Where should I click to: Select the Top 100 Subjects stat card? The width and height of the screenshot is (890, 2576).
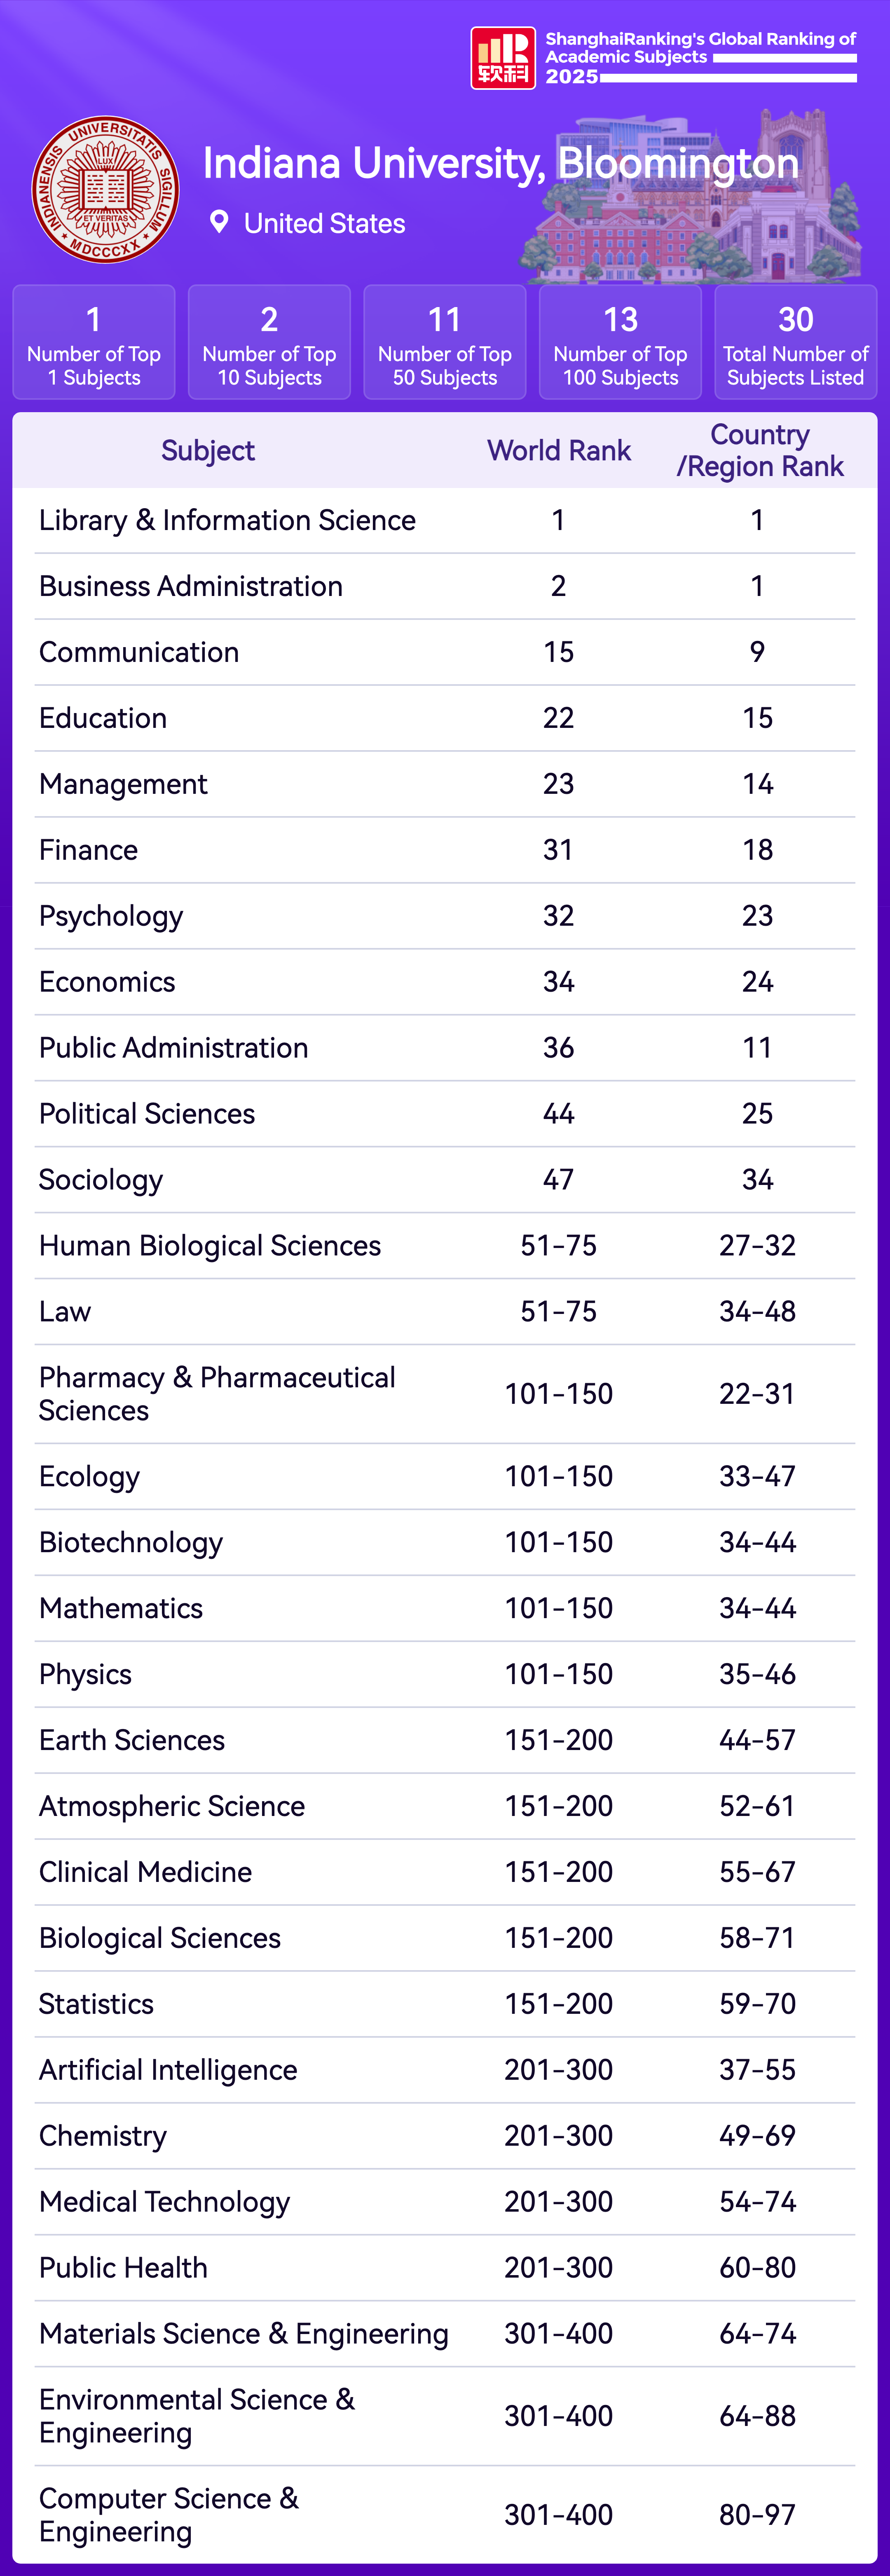(x=620, y=343)
